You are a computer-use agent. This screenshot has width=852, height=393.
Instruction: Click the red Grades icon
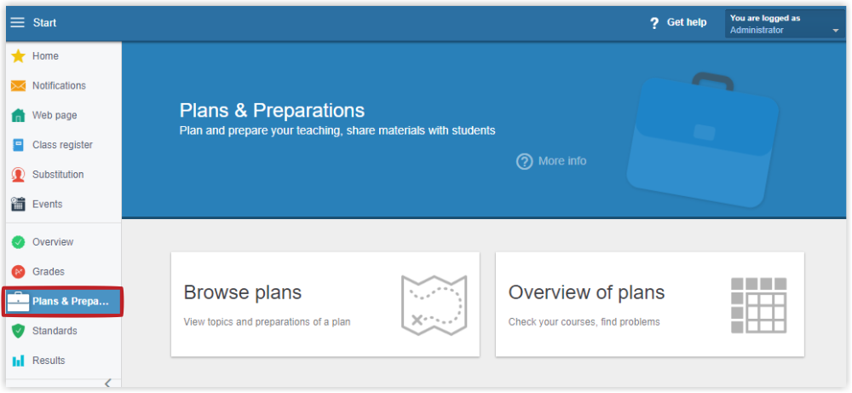click(x=19, y=271)
